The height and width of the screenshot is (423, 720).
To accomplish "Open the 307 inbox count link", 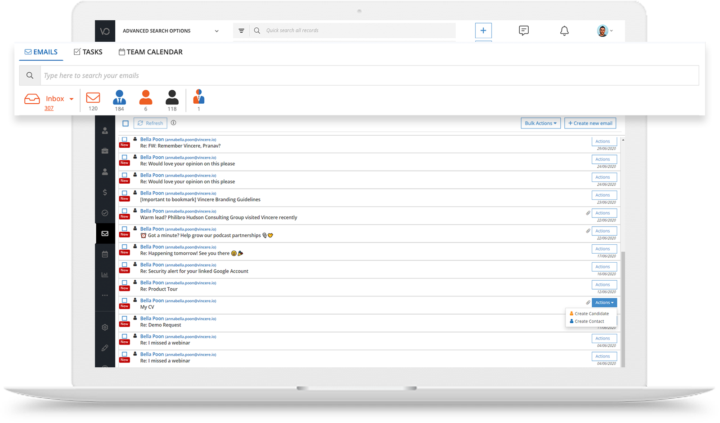I will click(x=49, y=108).
